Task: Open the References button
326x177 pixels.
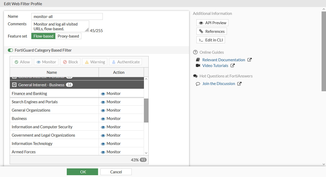Action: click(x=212, y=31)
